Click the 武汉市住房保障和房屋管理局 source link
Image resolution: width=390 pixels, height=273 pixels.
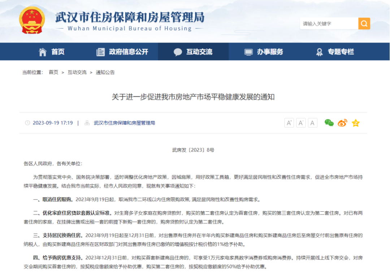click(x=124, y=123)
